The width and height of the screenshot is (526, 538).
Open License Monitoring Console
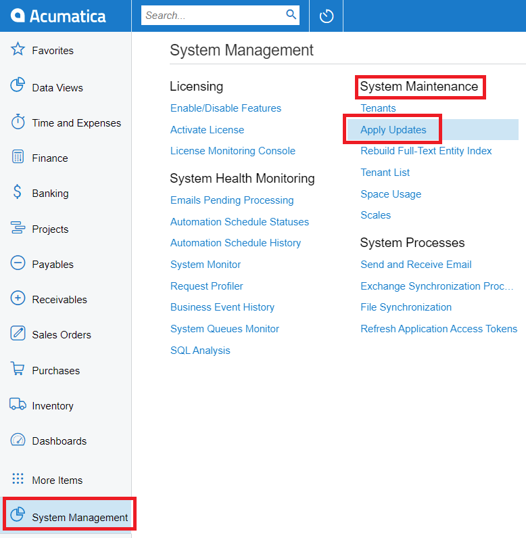coord(233,151)
